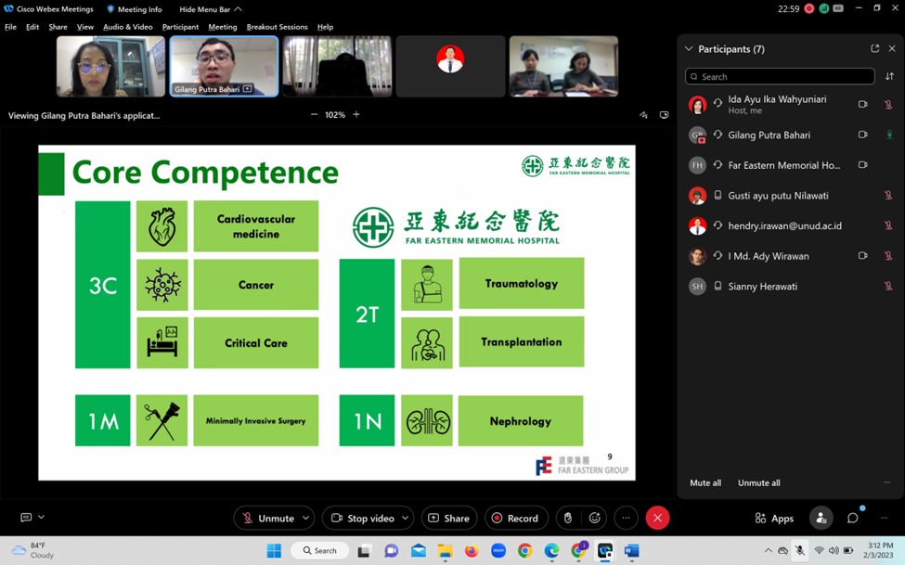
Task: Open participants panel more options ellipsis
Action: pyautogui.click(x=887, y=483)
